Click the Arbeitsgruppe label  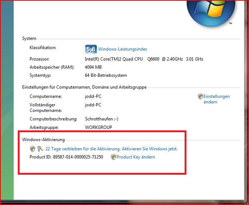(x=44, y=127)
